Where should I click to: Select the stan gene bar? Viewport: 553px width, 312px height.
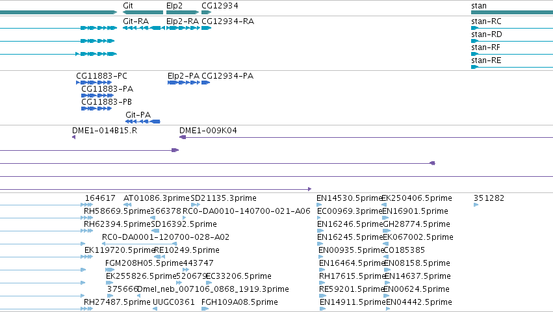(x=512, y=12)
